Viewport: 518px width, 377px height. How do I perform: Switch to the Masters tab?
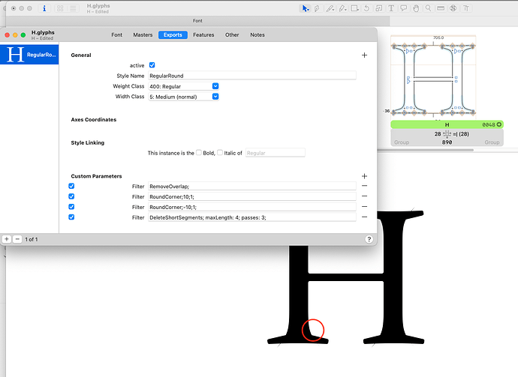(143, 35)
